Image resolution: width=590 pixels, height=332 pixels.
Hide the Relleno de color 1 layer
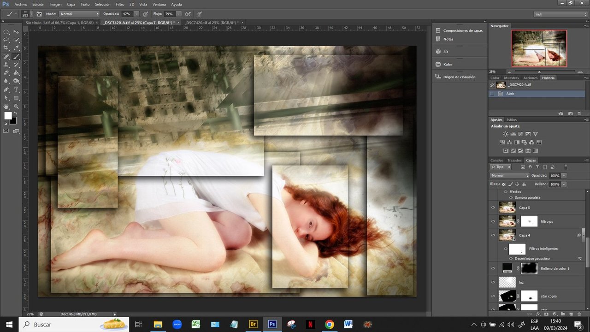[x=493, y=268]
